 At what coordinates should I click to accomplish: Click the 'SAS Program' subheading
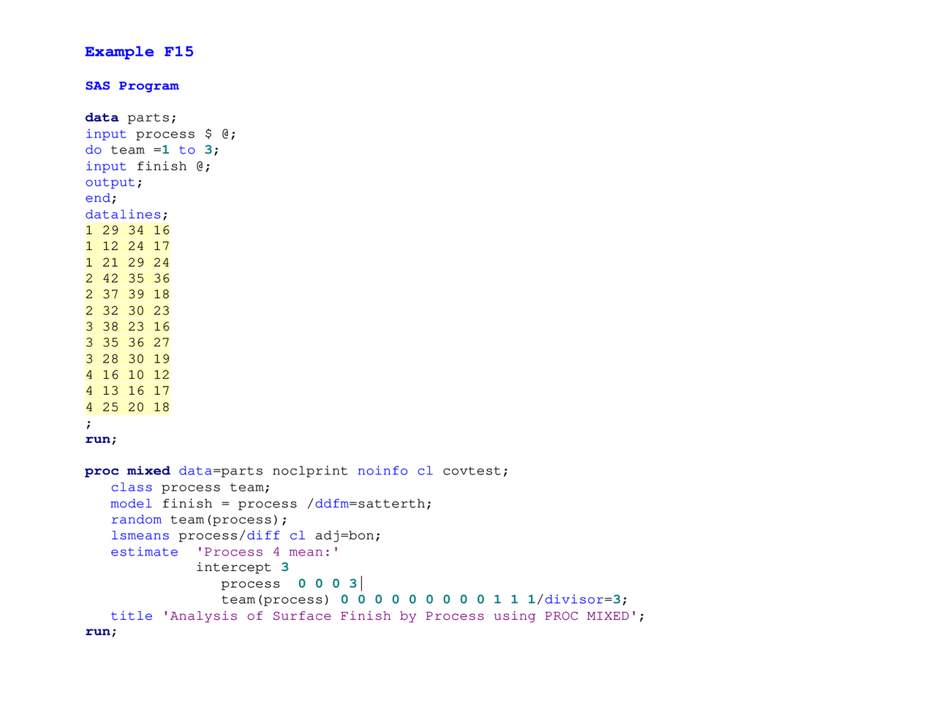[132, 86]
